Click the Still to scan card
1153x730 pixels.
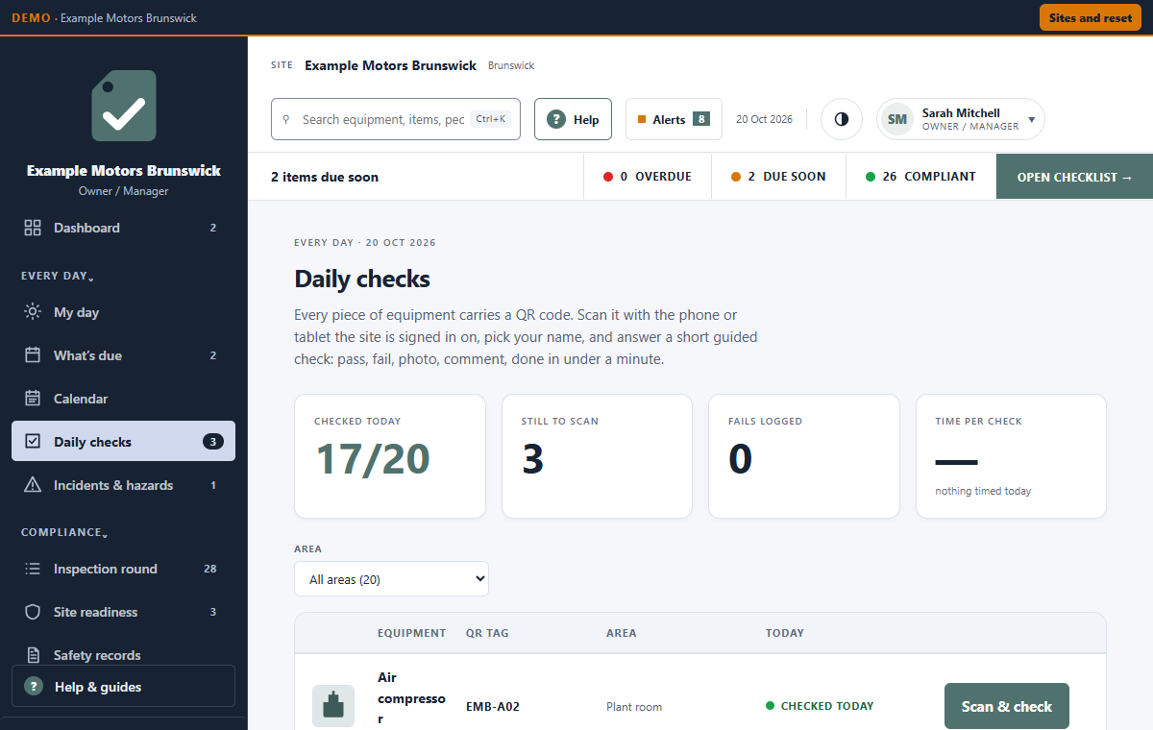pos(597,456)
